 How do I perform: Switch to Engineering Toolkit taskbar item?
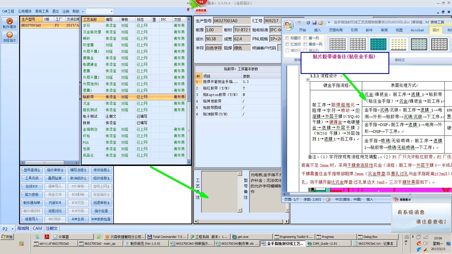pos(294,237)
